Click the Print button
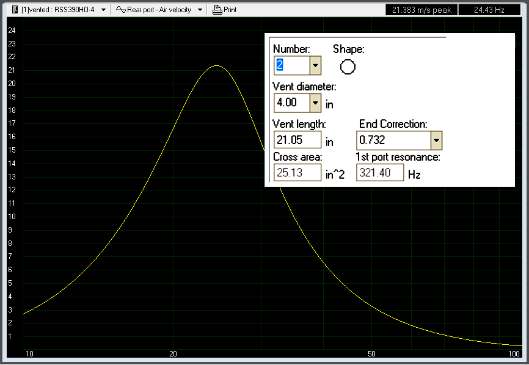Viewport: 529px width, 365px height. pyautogui.click(x=224, y=10)
